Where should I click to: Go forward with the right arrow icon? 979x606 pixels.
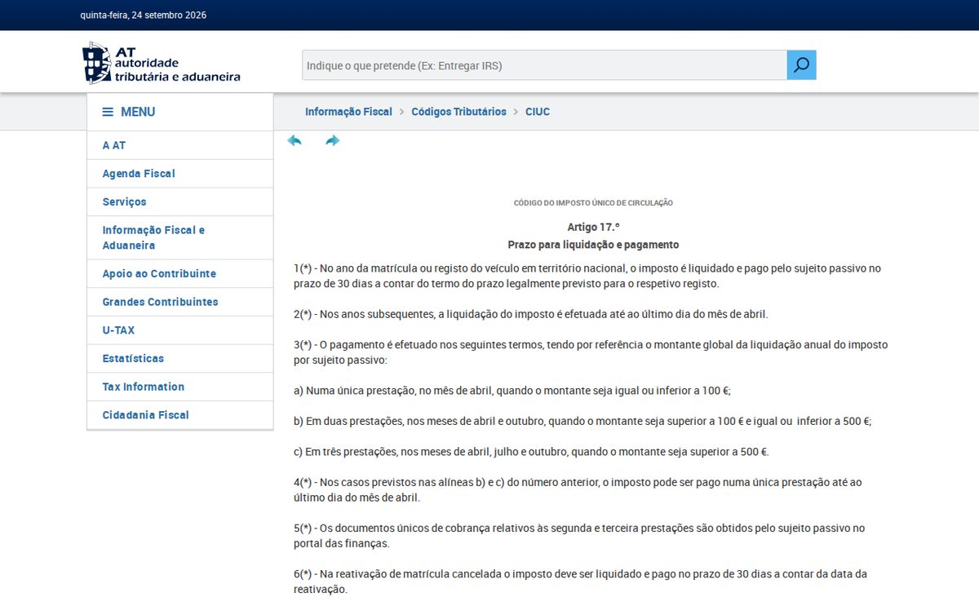332,140
